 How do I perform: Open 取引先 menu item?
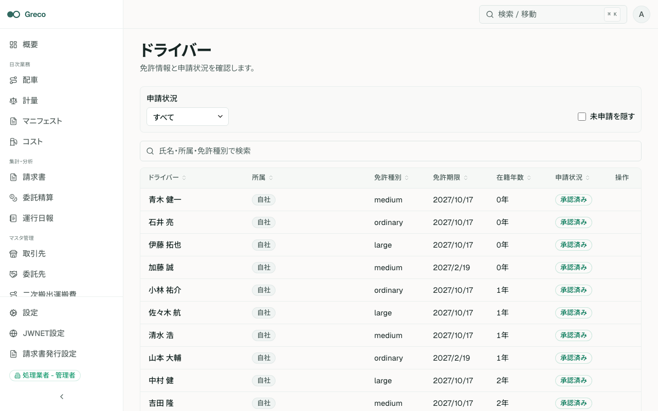click(62, 254)
